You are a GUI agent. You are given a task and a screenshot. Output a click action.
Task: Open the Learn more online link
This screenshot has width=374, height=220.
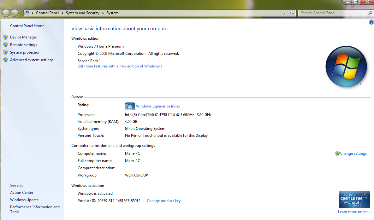[354, 212]
